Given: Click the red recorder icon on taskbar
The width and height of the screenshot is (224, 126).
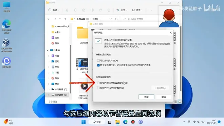Looking at the screenshot, I should (133, 122).
